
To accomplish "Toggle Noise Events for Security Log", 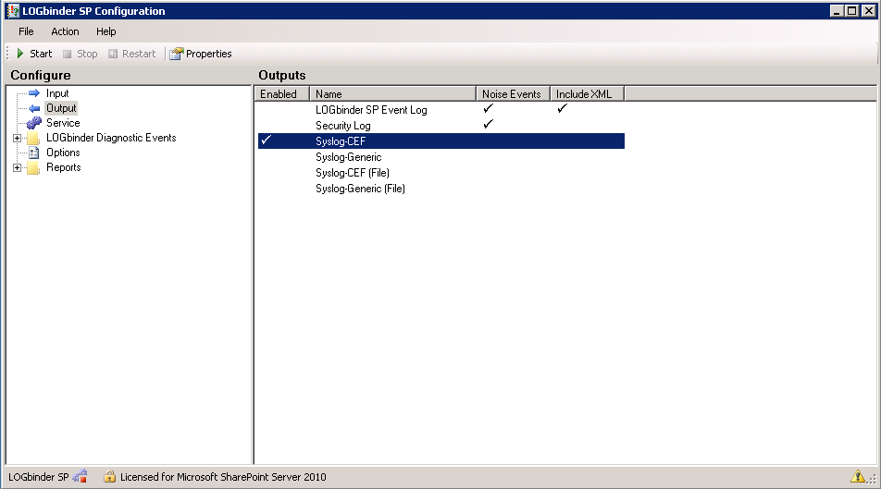I will coord(489,124).
